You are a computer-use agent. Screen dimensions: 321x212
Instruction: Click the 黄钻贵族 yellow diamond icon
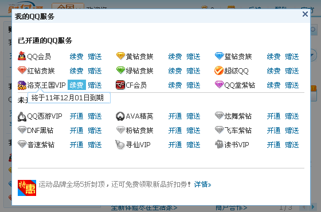pyautogui.click(x=120, y=56)
